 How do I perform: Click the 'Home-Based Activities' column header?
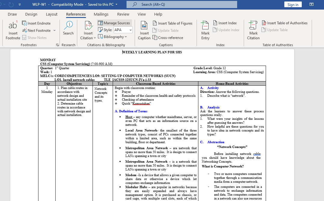click(x=232, y=84)
